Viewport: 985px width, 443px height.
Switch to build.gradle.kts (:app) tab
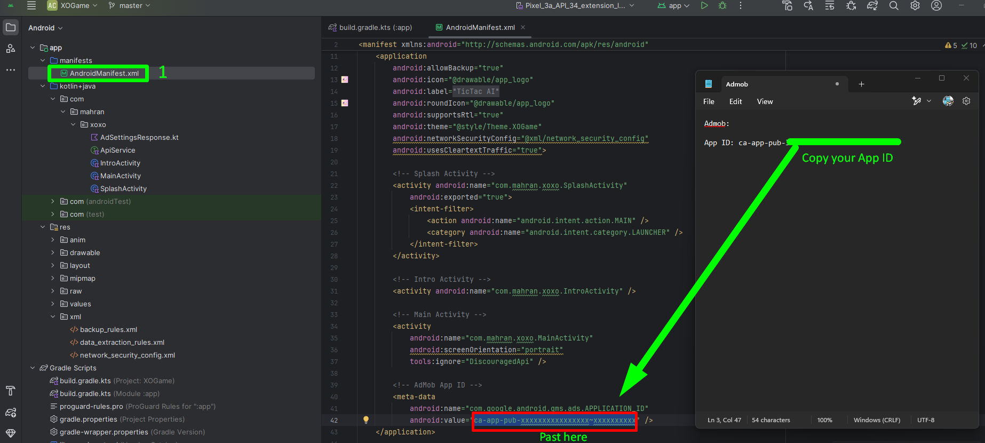pyautogui.click(x=375, y=27)
